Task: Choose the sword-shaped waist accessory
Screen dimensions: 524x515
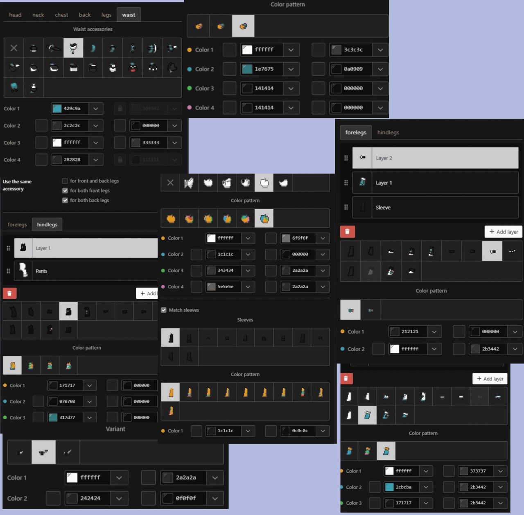Action: click(x=54, y=48)
